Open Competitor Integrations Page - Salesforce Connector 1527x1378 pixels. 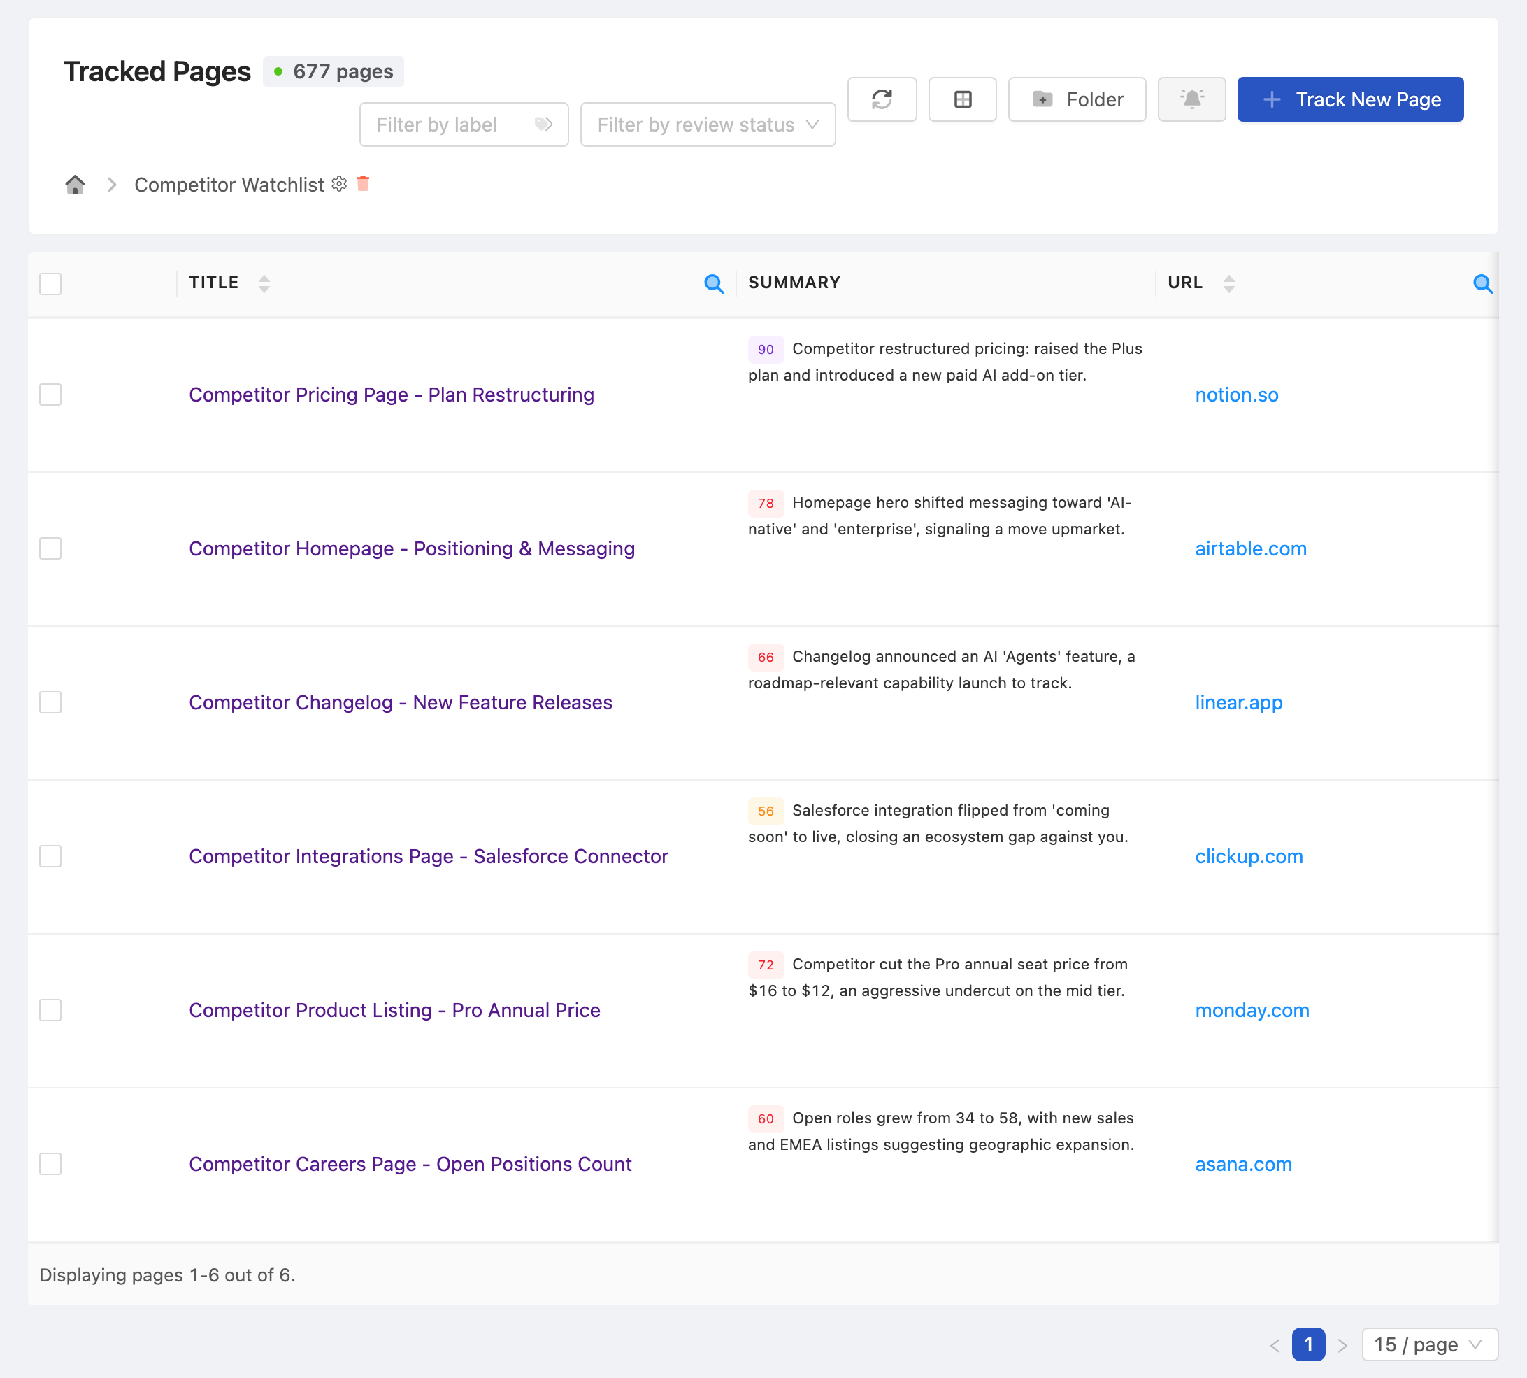429,856
